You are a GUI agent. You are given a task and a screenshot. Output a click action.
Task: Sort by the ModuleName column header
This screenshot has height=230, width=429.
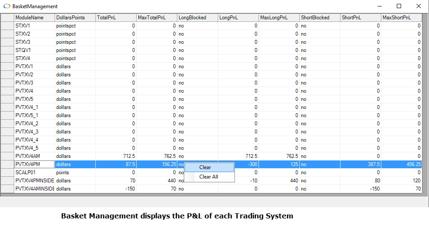[x=34, y=18]
